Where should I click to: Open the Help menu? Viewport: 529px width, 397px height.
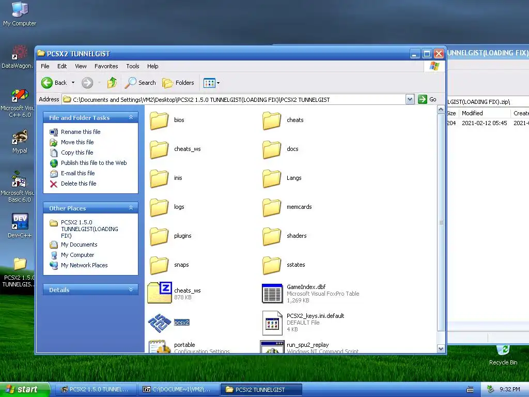[152, 66]
